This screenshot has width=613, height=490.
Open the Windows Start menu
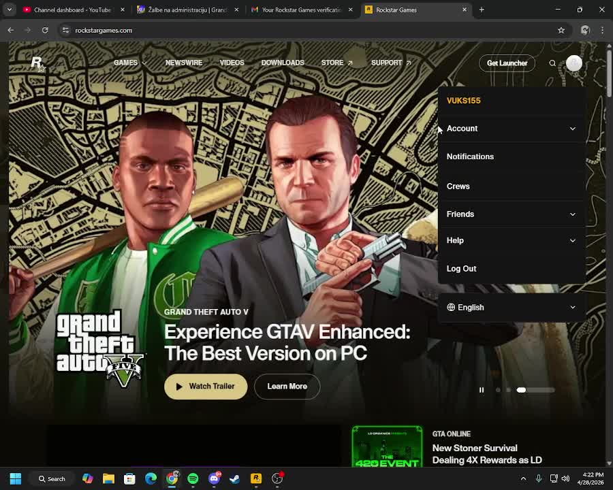pos(16,478)
